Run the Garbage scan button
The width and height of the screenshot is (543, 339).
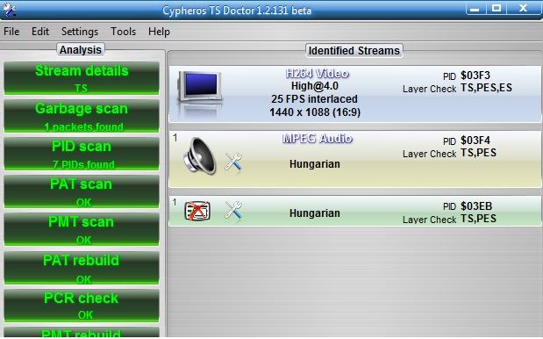pos(82,116)
